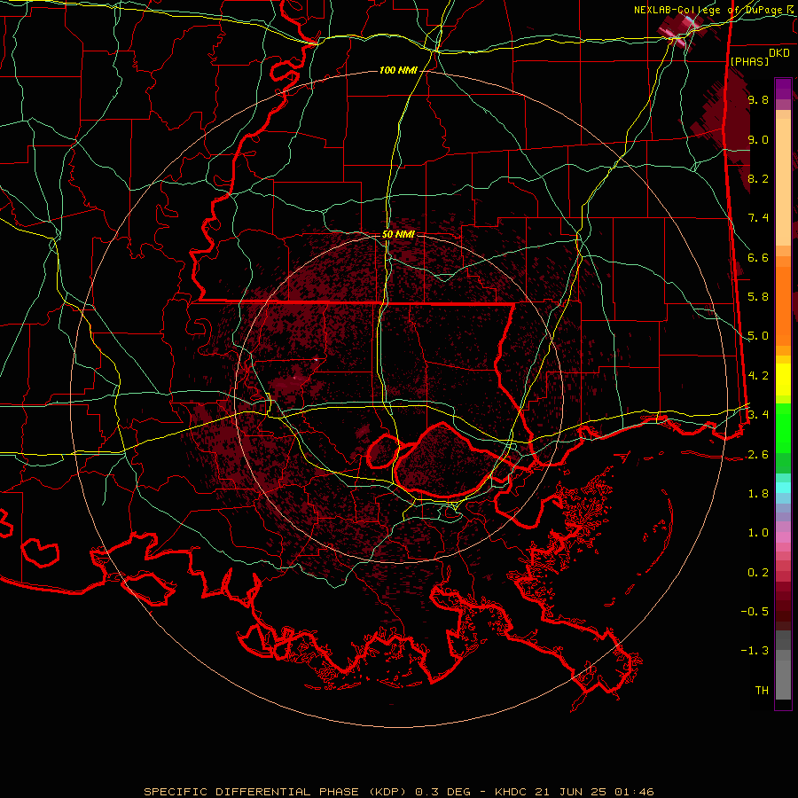Click the 9.0 legend value
The image size is (798, 798).
(758, 139)
